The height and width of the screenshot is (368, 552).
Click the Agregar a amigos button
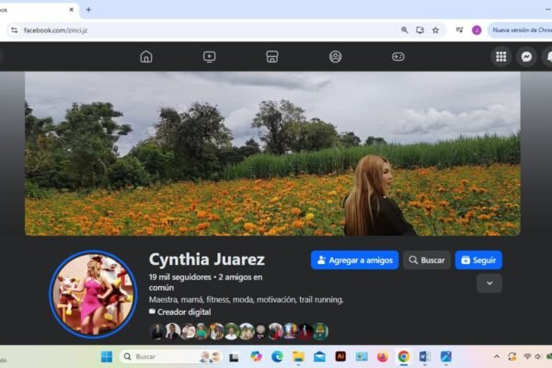click(354, 260)
